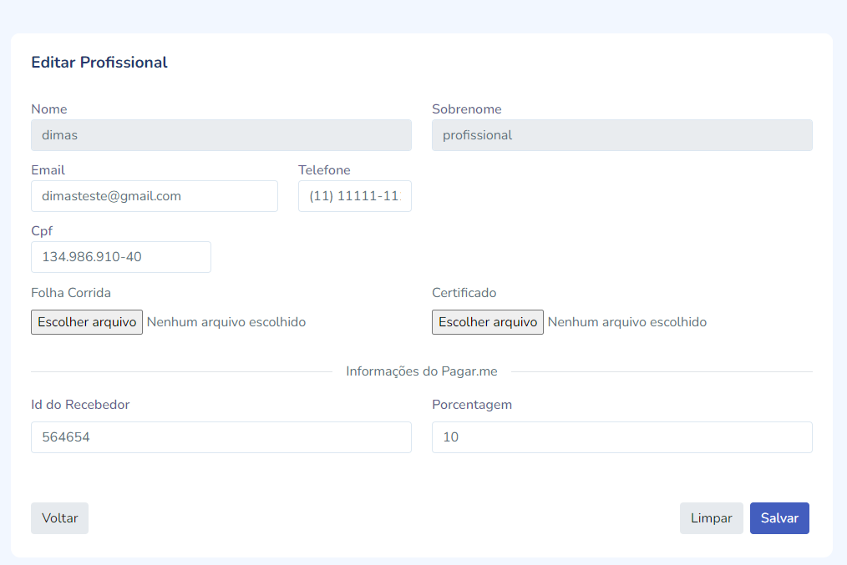Select the Cpf input field
The height and width of the screenshot is (565, 847).
click(120, 257)
